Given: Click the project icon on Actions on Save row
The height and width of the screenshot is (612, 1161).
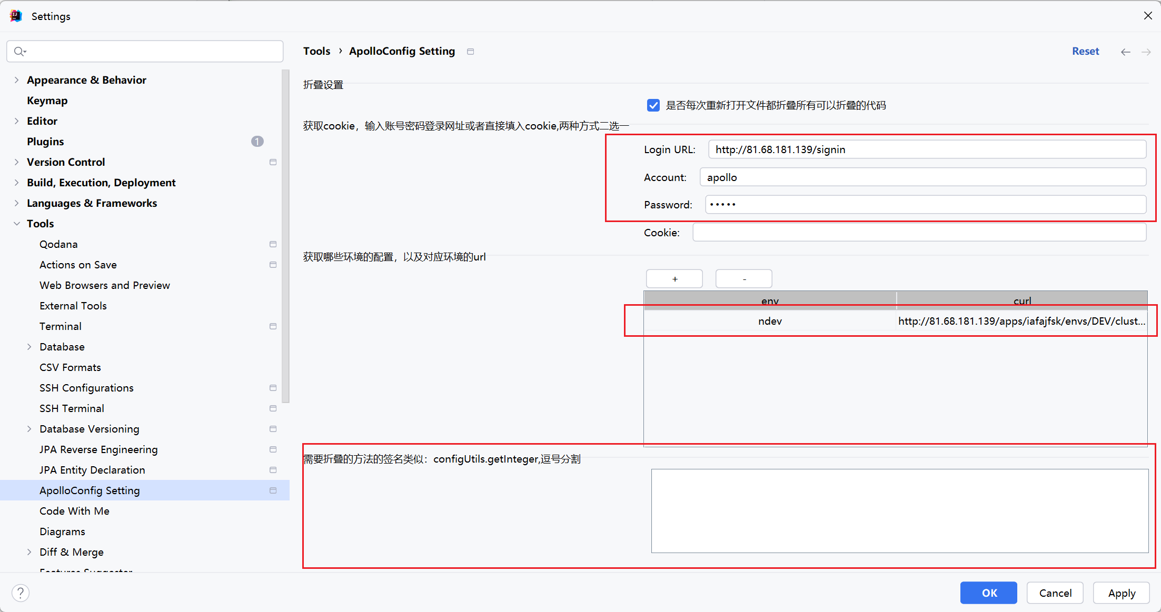Looking at the screenshot, I should [x=273, y=265].
